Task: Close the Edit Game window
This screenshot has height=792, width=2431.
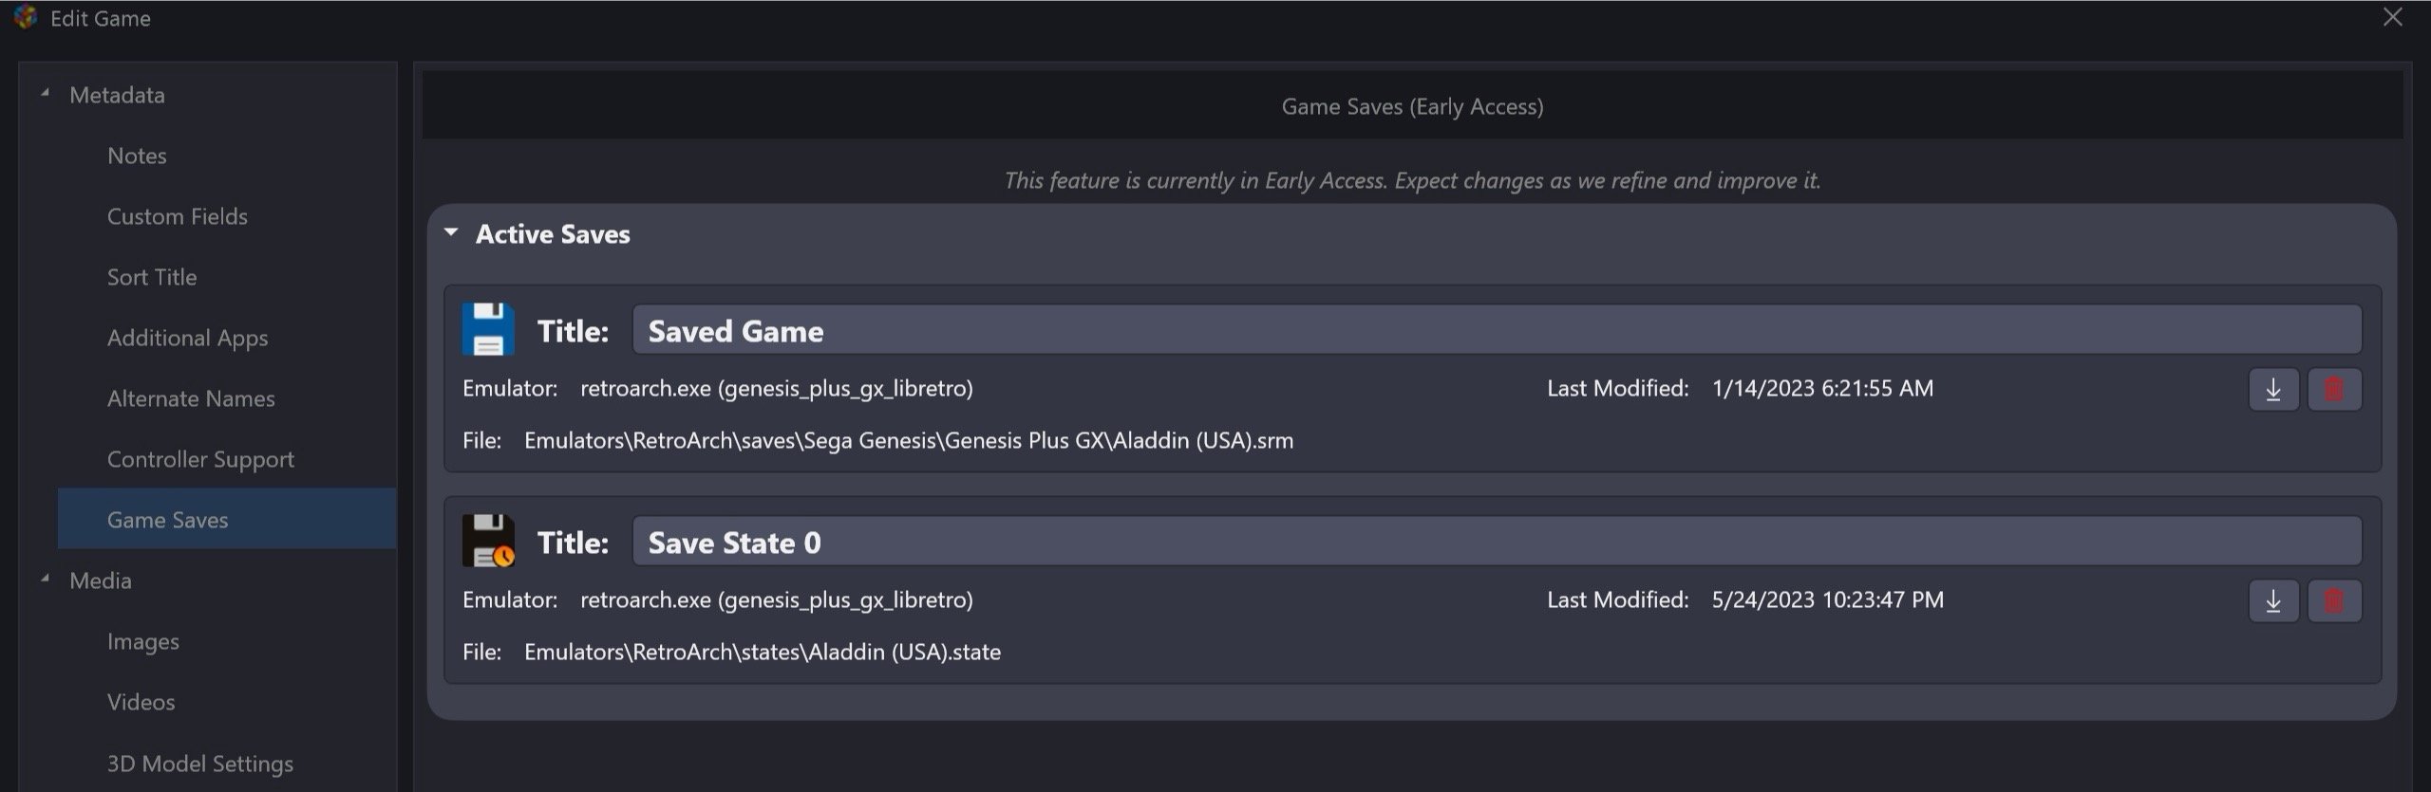Action: tap(2392, 17)
